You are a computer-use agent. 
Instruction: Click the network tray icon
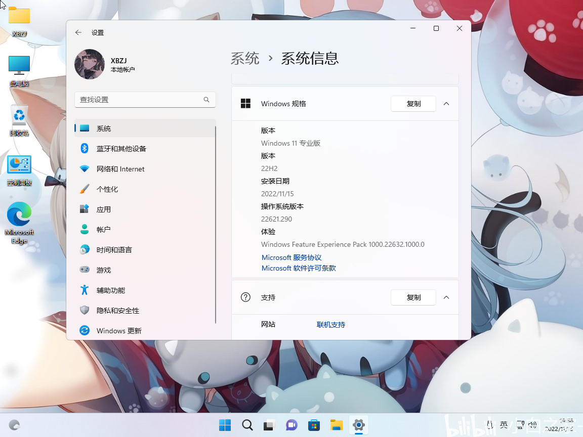point(521,425)
